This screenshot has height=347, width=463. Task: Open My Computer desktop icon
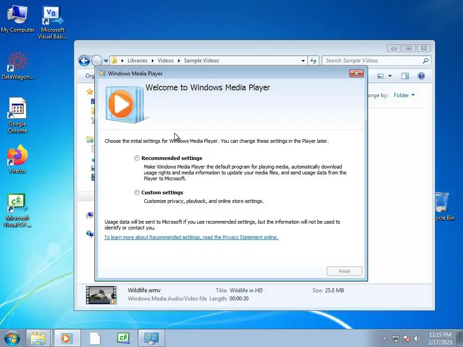(18, 19)
